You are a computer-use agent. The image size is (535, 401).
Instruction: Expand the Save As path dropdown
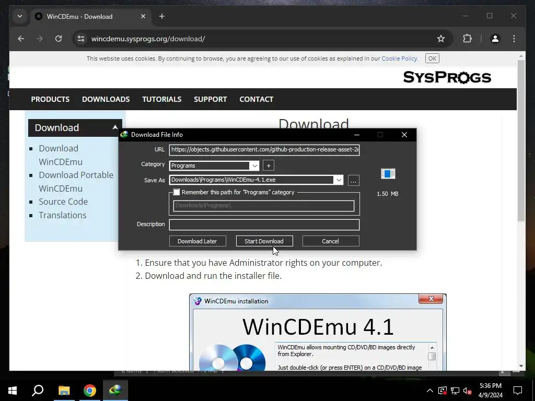coord(339,180)
